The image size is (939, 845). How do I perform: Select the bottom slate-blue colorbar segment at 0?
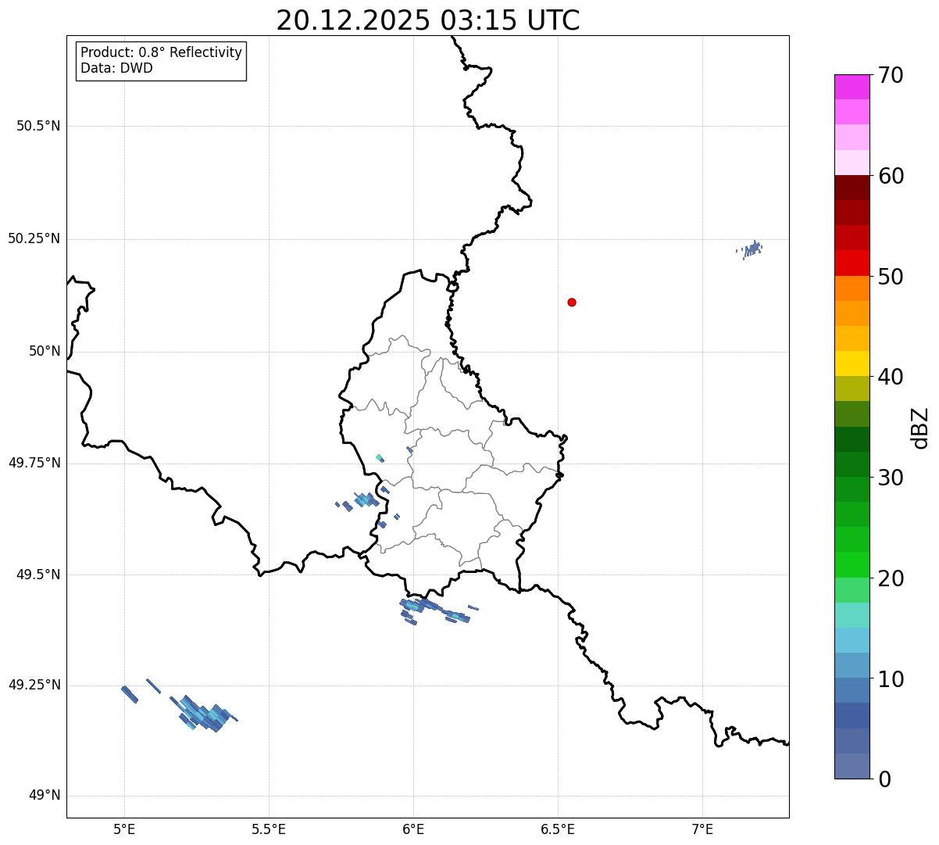click(852, 766)
